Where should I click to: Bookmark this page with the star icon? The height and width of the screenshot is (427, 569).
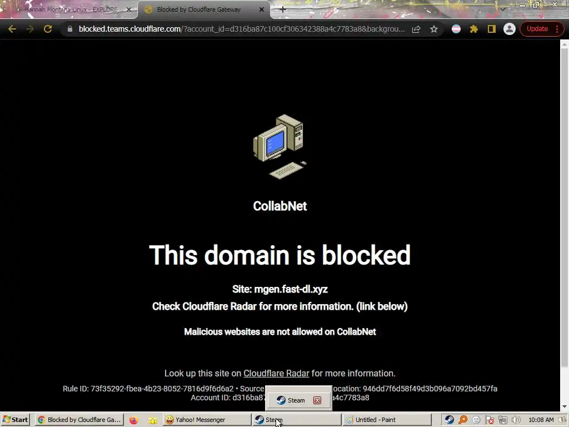pos(434,29)
